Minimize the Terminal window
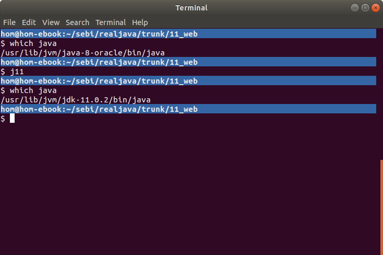 [x=355, y=8]
